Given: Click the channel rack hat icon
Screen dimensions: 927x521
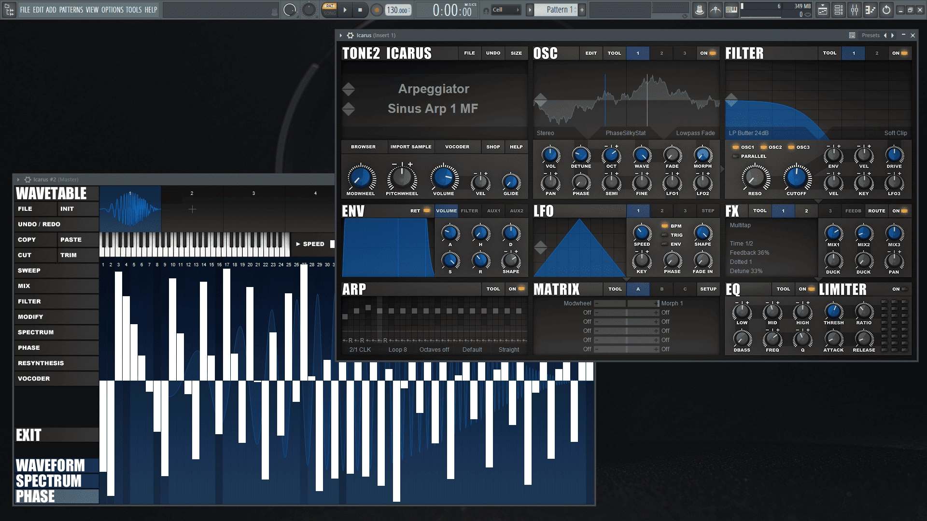Looking at the screenshot, I should [x=699, y=10].
